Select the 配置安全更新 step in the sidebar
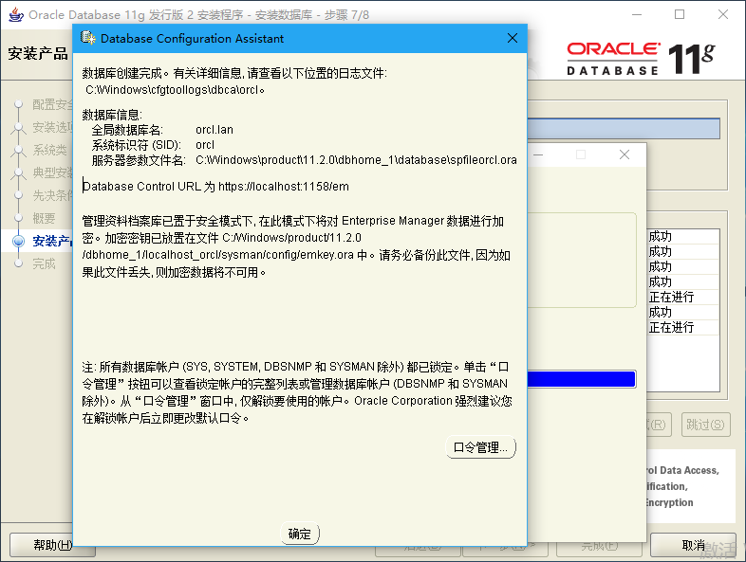 tap(52, 104)
